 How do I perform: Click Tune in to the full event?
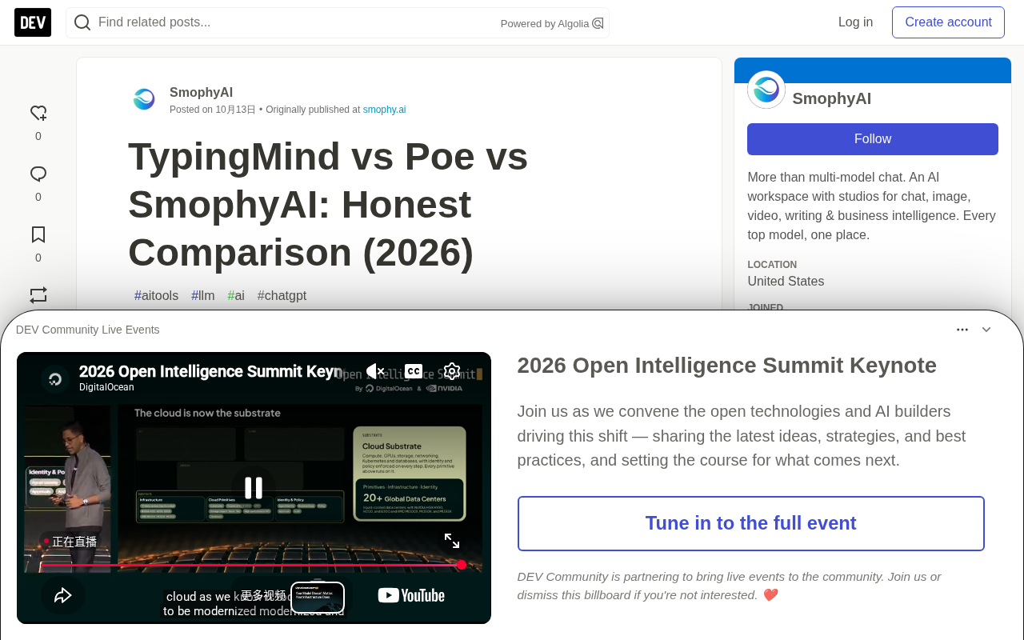click(x=750, y=523)
